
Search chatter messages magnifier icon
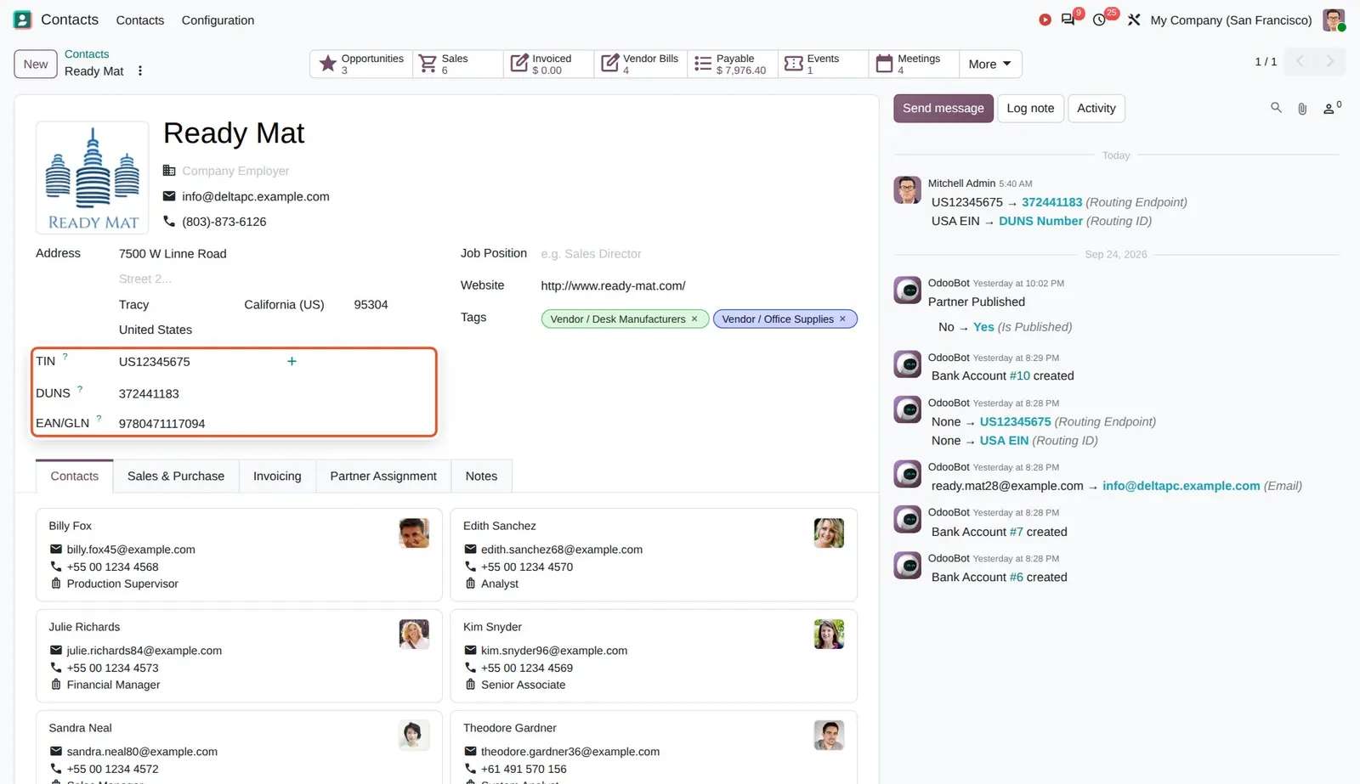(x=1276, y=108)
